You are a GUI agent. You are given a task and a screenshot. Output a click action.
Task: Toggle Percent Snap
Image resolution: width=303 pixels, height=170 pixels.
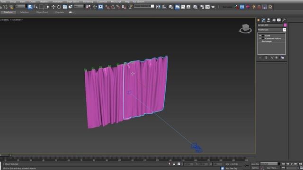(x=118, y=7)
